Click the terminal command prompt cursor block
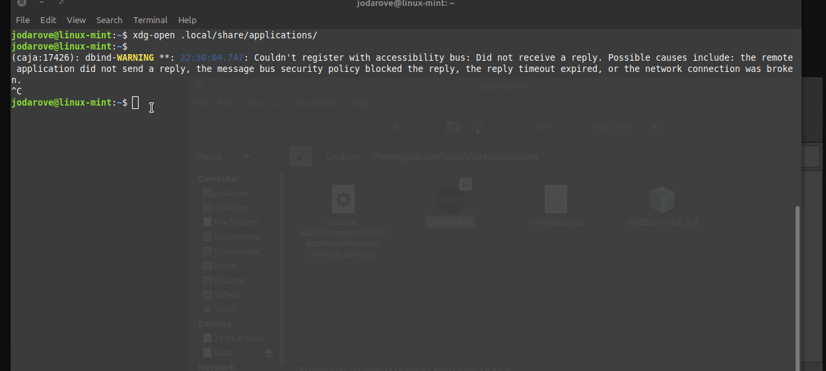Image resolution: width=826 pixels, height=371 pixels. tap(135, 102)
